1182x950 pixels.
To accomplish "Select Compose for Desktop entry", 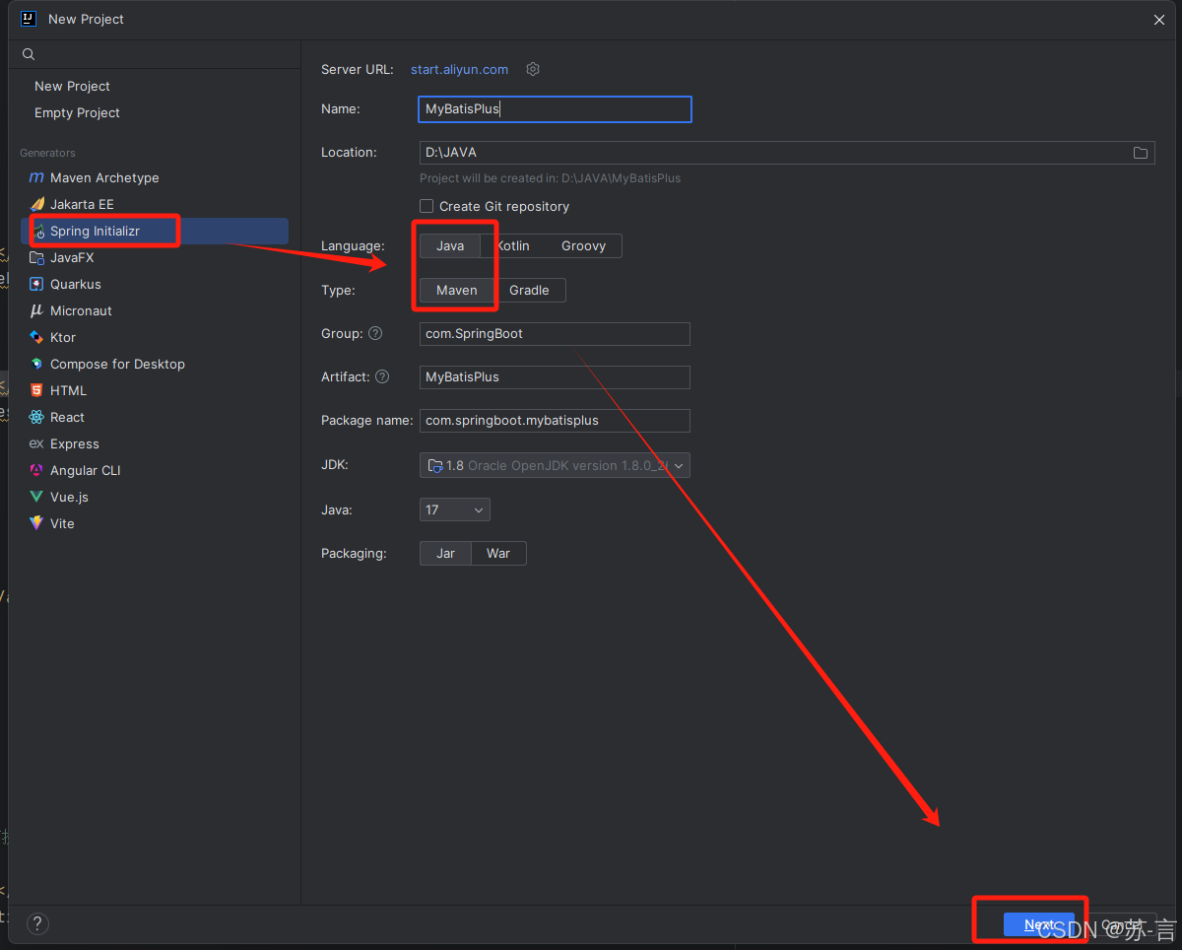I will 117,364.
